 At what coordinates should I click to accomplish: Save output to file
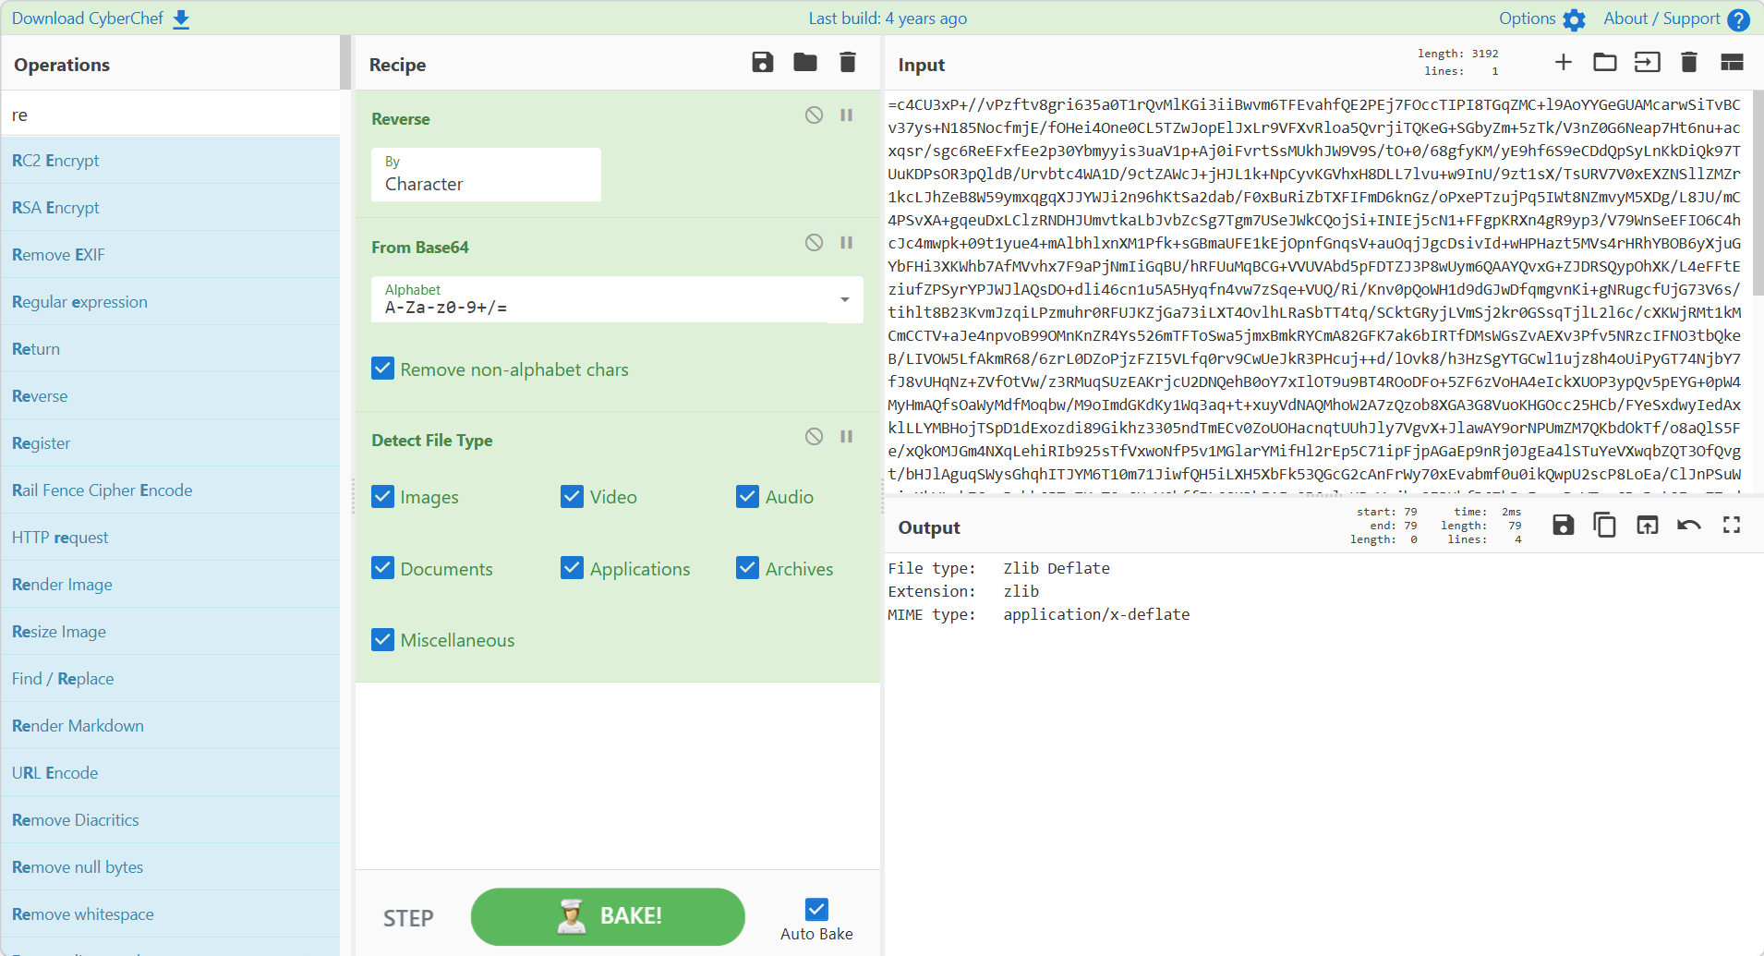point(1563,526)
